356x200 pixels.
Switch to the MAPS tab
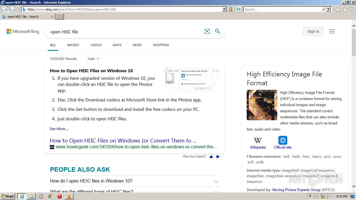coord(117,45)
